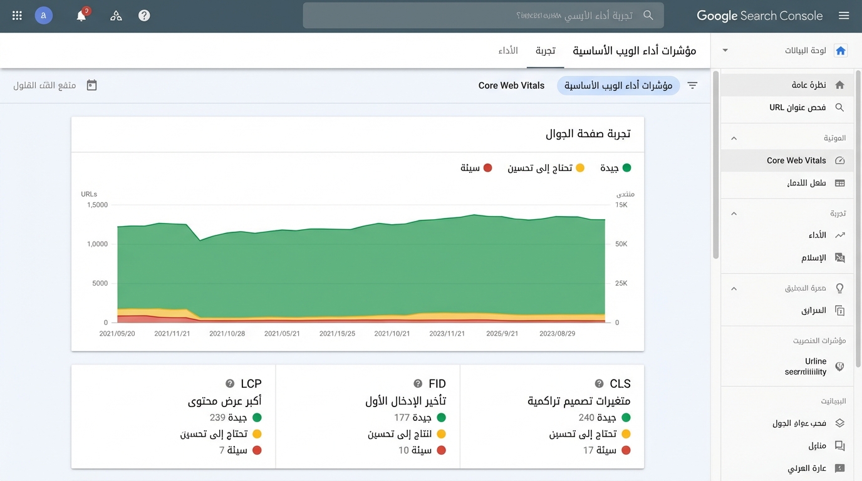Image resolution: width=862 pixels, height=481 pixels.
Task: Switch to the الأداء tab
Action: [x=508, y=50]
